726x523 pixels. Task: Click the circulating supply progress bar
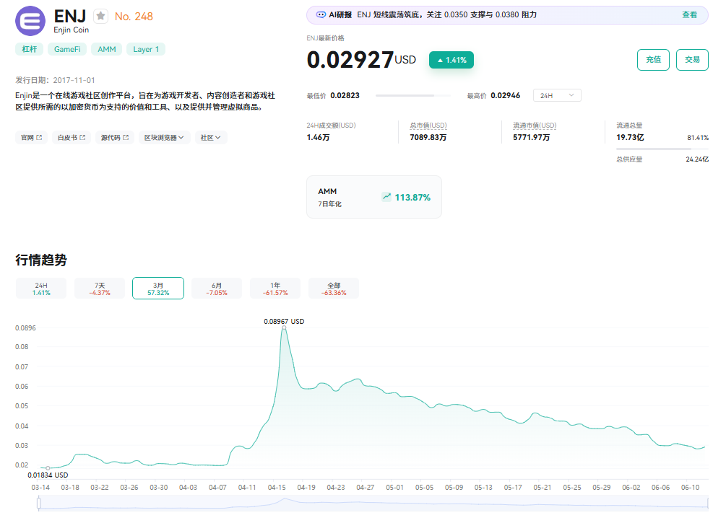tap(662, 149)
